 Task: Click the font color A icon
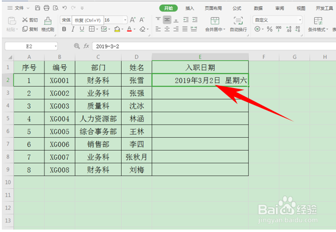pyautogui.click(x=129, y=29)
